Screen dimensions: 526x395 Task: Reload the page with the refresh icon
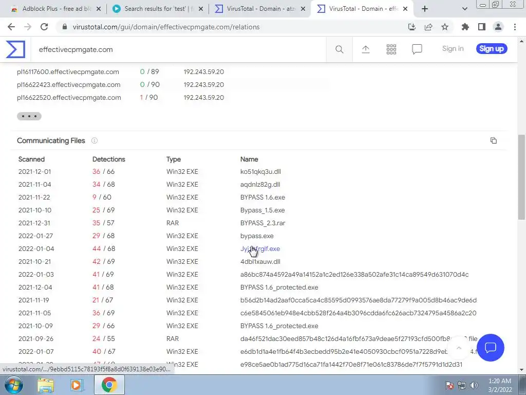[x=44, y=27]
